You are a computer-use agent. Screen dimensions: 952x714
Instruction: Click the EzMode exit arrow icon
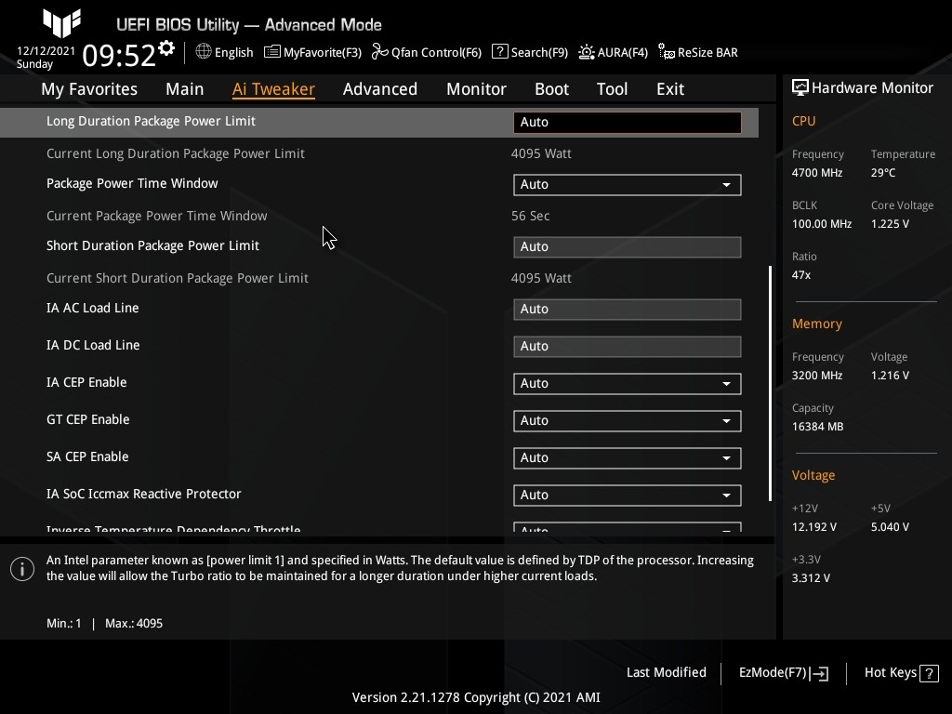[819, 673]
